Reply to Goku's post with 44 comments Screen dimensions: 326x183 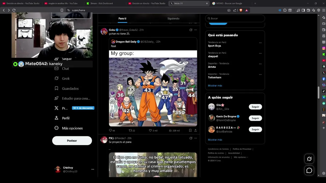tap(112, 130)
